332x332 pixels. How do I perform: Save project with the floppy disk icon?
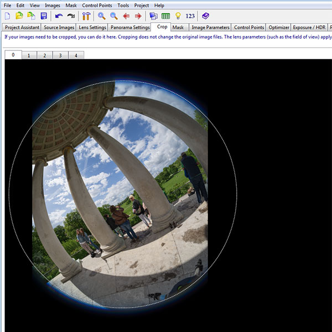(x=44, y=16)
